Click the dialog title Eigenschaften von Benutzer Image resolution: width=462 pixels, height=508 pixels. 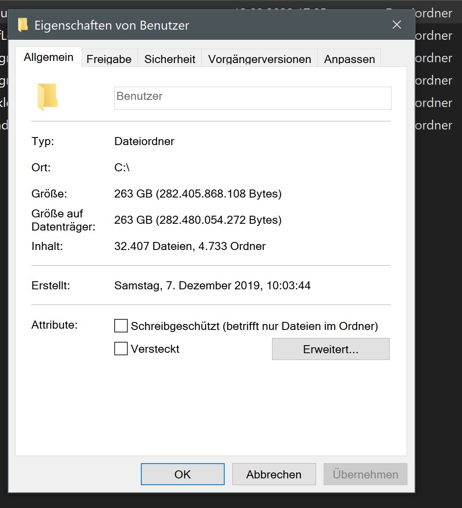tap(112, 25)
